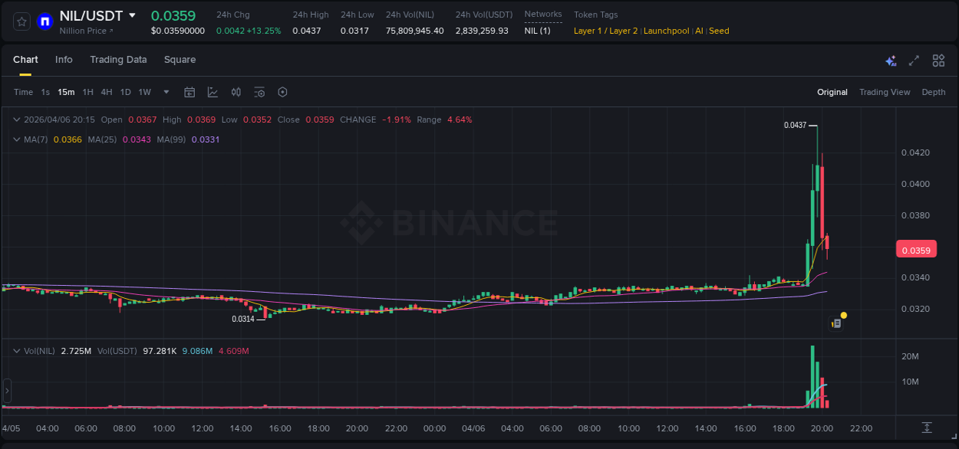The image size is (959, 449).
Task: Click the current price tag 0.0359
Action: (916, 250)
